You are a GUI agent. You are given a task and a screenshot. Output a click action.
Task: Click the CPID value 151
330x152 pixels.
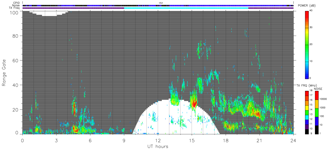[161, 3]
